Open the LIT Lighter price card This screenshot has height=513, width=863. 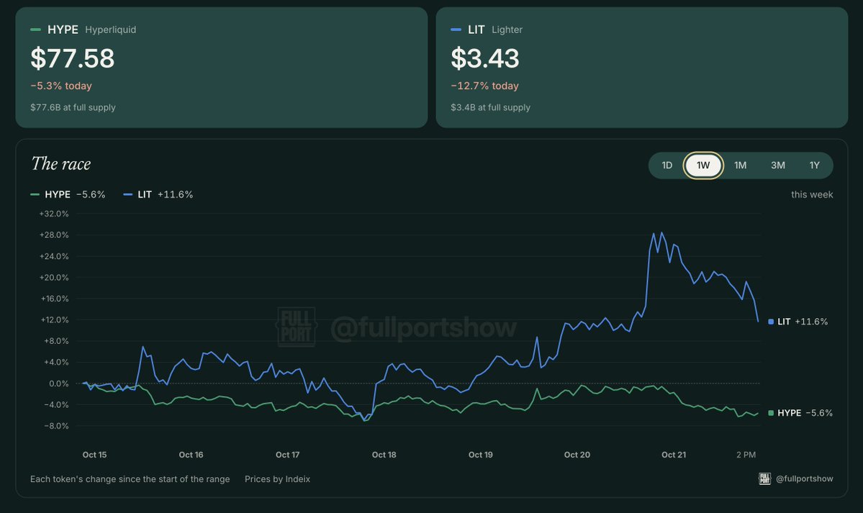[x=642, y=68]
